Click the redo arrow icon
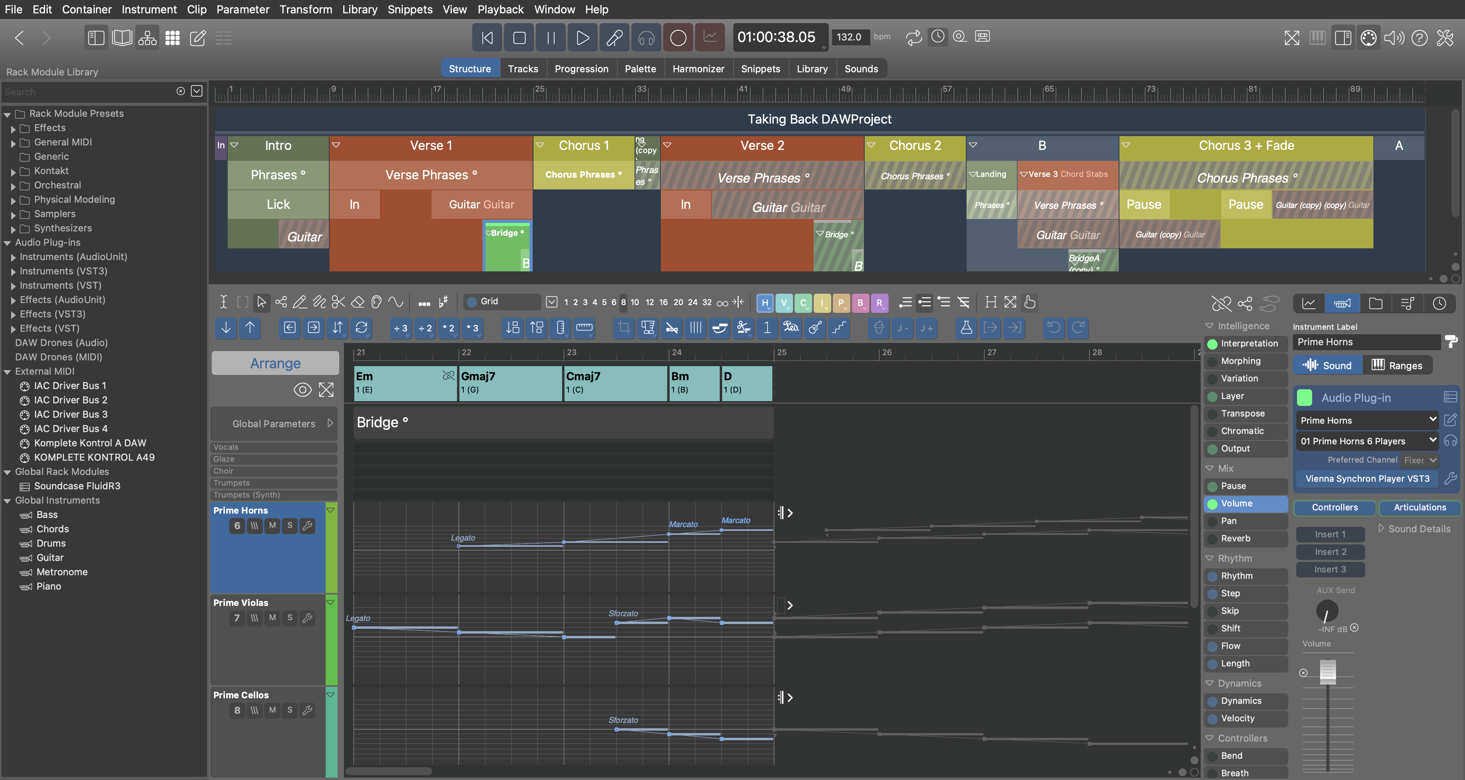The image size is (1465, 780). (x=1078, y=328)
